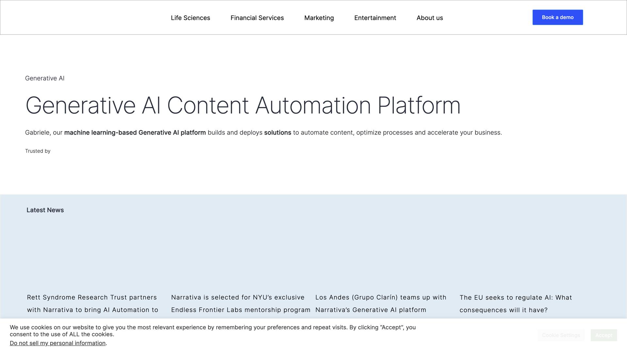Open the Entertainment navigation item
Screen dimensions: 627x352
[x=375, y=18]
